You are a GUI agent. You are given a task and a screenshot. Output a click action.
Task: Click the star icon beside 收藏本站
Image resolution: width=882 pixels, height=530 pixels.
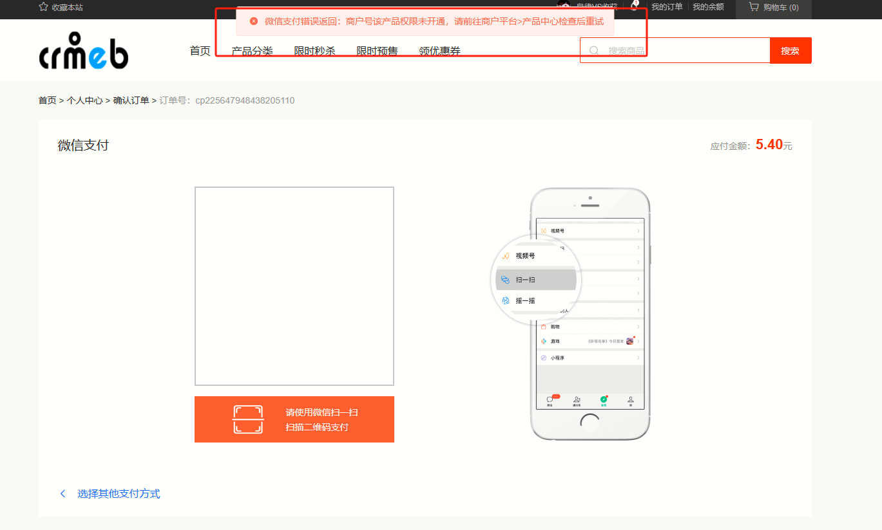point(43,7)
